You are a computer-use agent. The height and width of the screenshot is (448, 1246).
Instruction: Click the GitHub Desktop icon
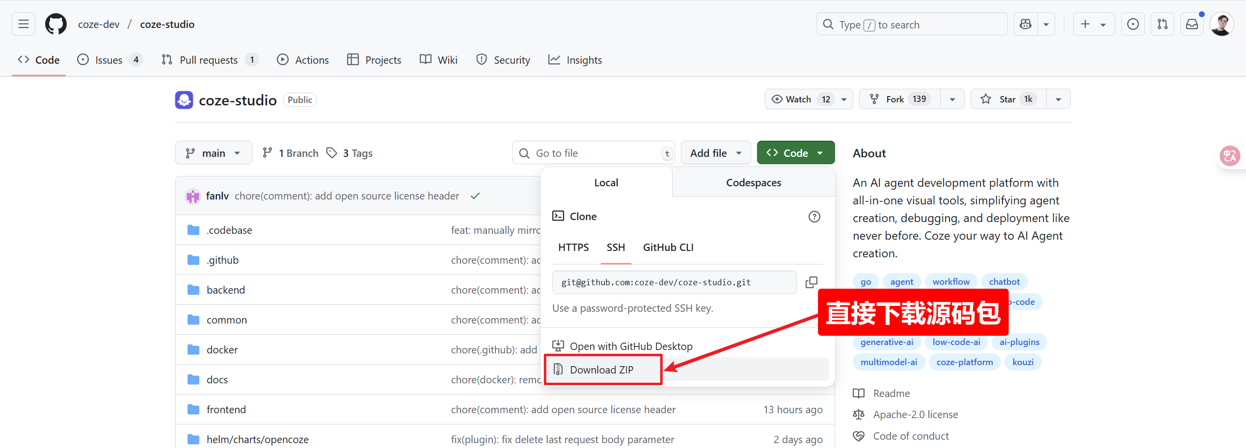558,346
